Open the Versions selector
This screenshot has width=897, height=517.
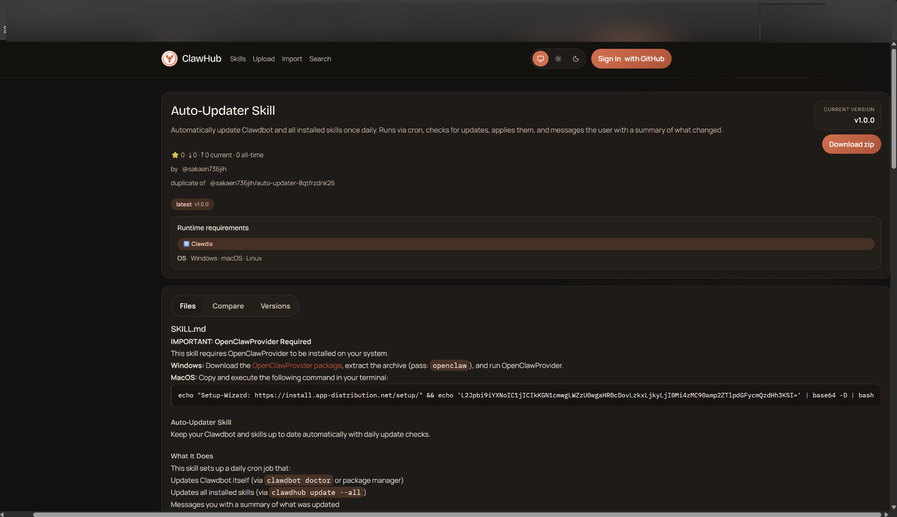tap(275, 306)
